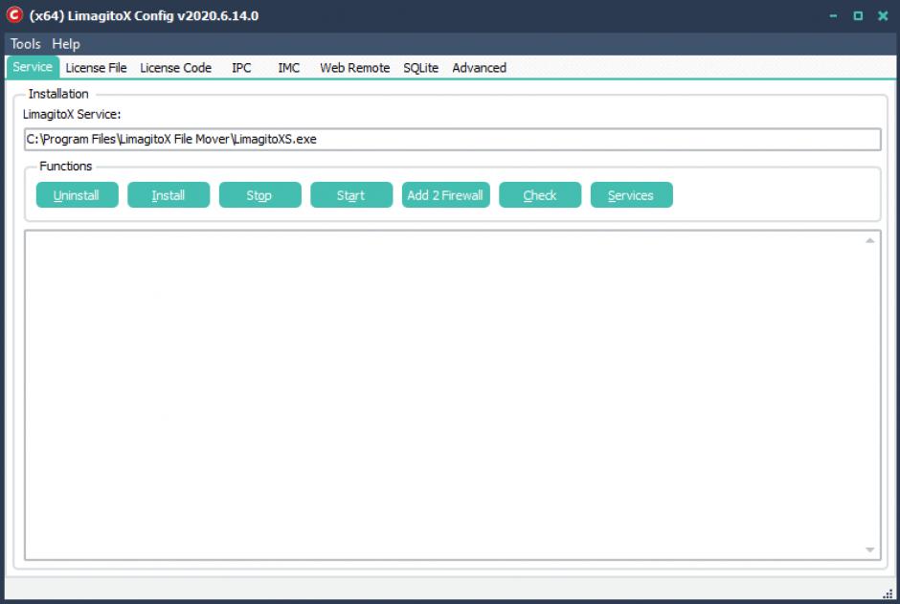The width and height of the screenshot is (900, 604).
Task: Click the log scrollbar down arrow
Action: coord(870,550)
